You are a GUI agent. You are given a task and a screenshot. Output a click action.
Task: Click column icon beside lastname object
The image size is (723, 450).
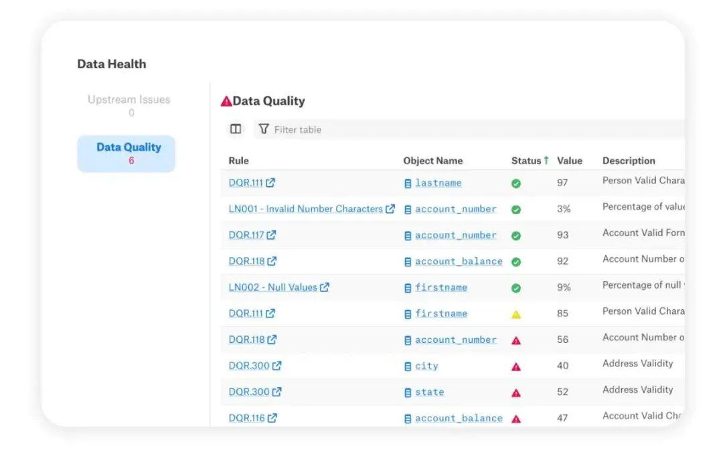coord(408,183)
